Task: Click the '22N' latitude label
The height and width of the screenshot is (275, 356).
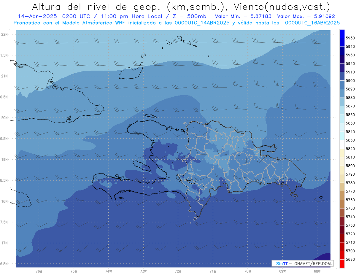Action: point(4,34)
